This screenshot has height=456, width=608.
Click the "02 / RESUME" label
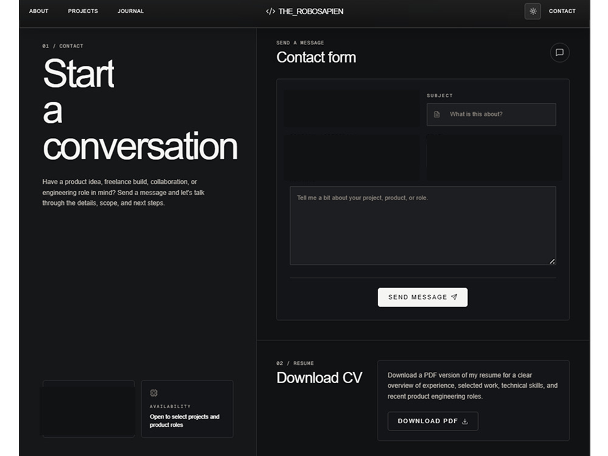pyautogui.click(x=295, y=364)
